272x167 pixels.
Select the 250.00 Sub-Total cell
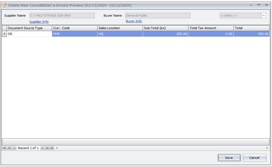pos(165,34)
